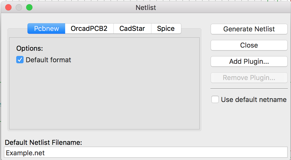Select the CadStar tab
This screenshot has width=291, height=160.
[x=132, y=28]
